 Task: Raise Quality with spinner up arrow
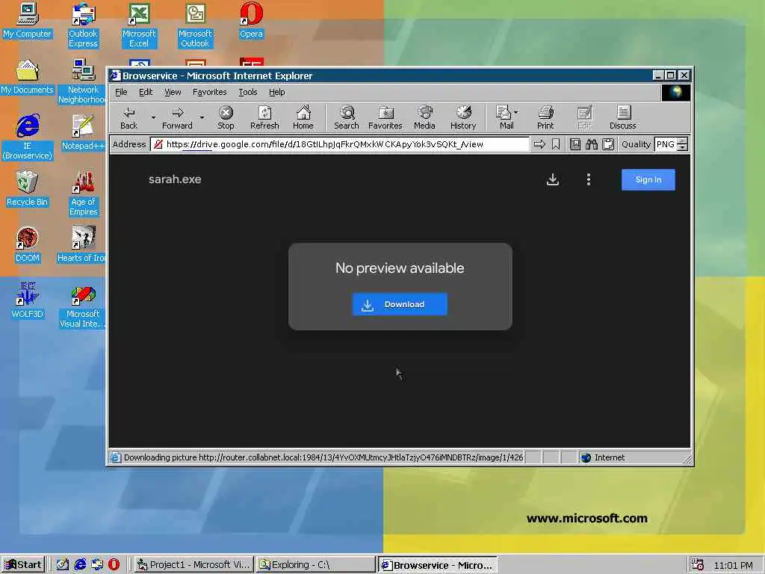[683, 141]
